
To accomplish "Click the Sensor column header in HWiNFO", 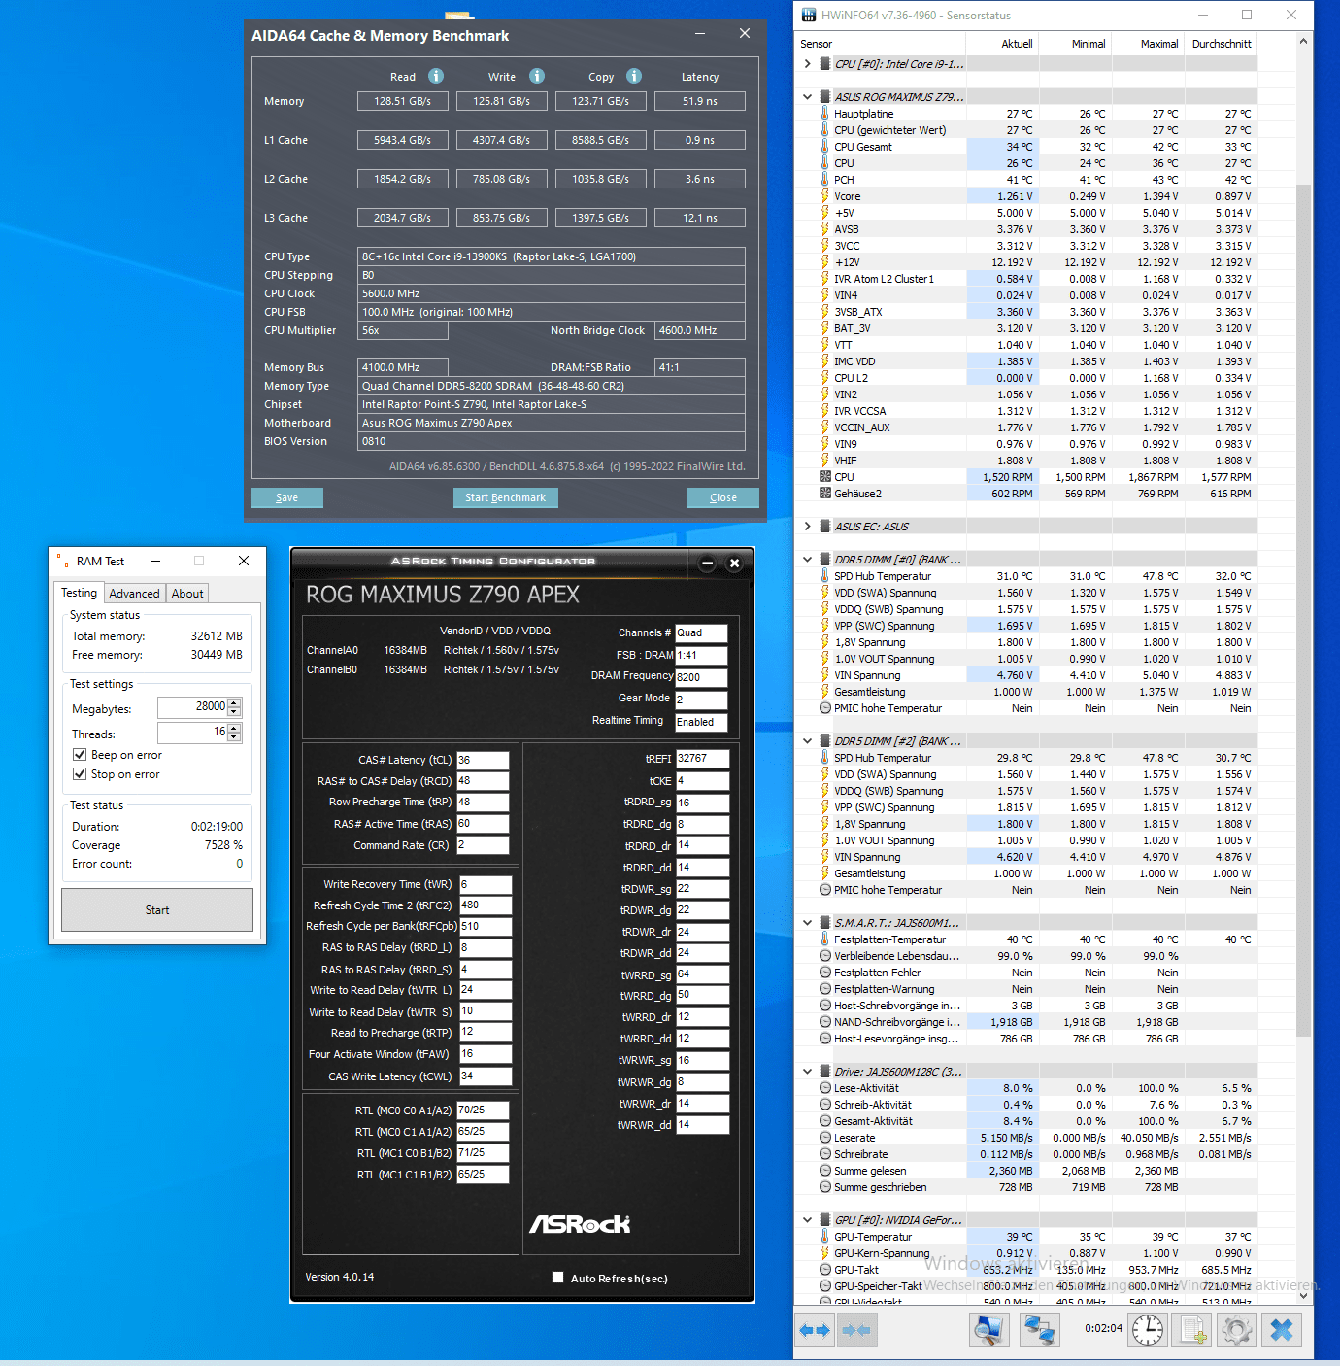I will (x=882, y=44).
